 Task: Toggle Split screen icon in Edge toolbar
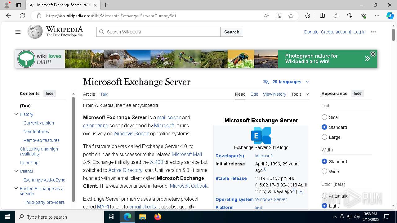click(x=322, y=16)
